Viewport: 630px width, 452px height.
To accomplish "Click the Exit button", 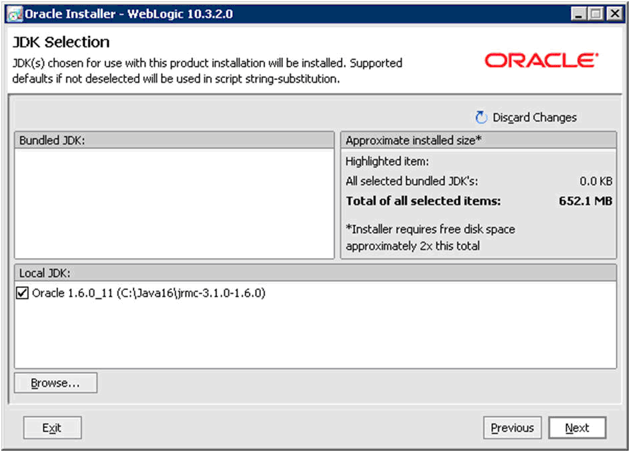I will 52,427.
